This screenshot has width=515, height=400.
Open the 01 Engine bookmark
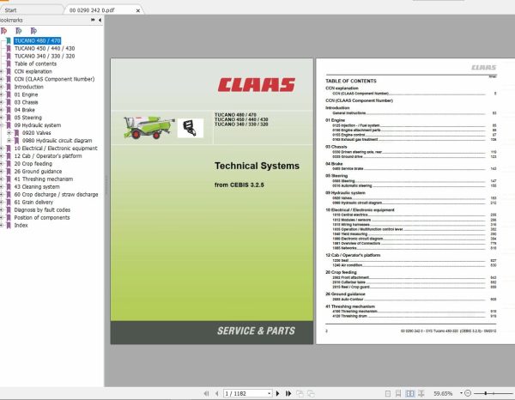coord(26,94)
